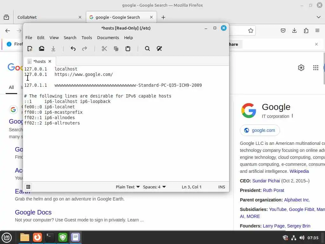Viewport: 325px width, 244px height.
Task: Open Firefox extensions puzzle icon
Action: 306,31
